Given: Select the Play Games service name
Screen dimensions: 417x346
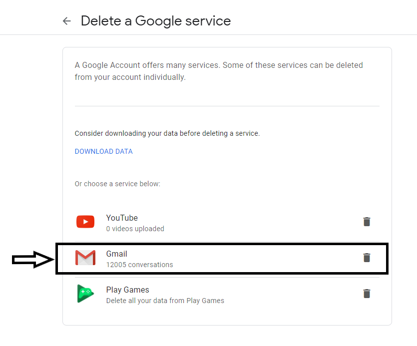Looking at the screenshot, I should coord(128,290).
